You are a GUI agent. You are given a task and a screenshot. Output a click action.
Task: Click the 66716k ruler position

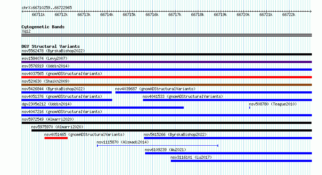pyautogui.click(x=152, y=14)
